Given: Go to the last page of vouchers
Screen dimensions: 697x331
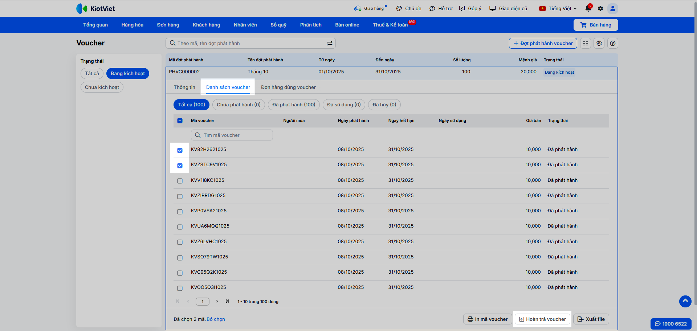Looking at the screenshot, I should click(227, 301).
